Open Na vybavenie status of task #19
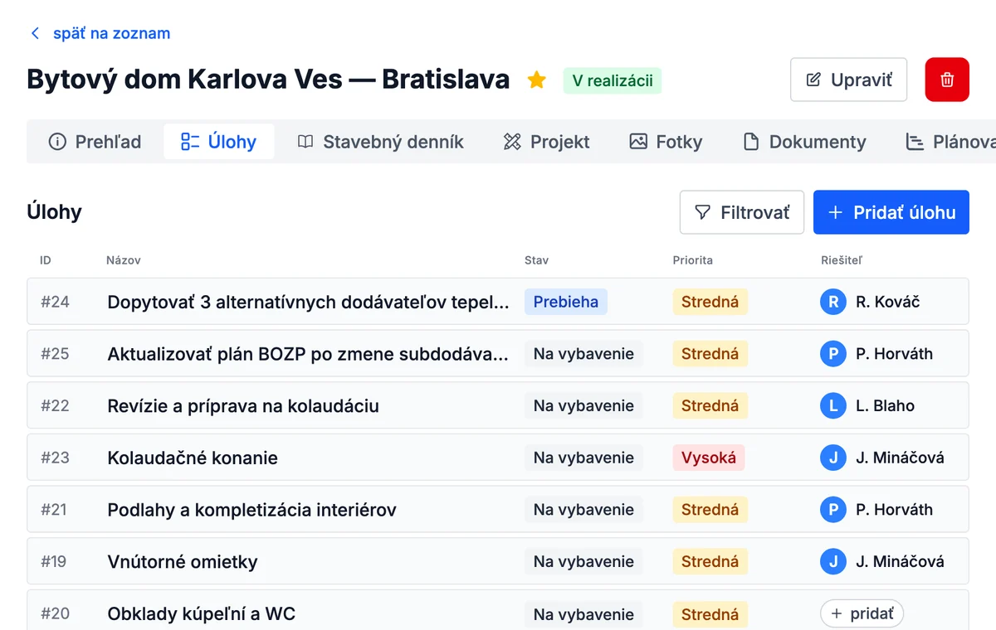This screenshot has width=996, height=630. [583, 561]
